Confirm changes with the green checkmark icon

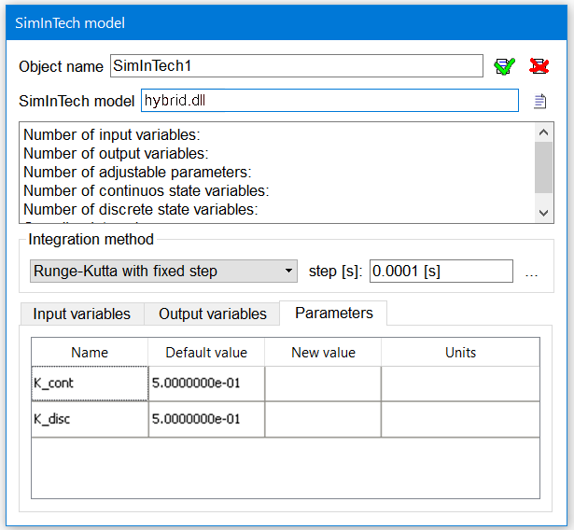coord(504,66)
